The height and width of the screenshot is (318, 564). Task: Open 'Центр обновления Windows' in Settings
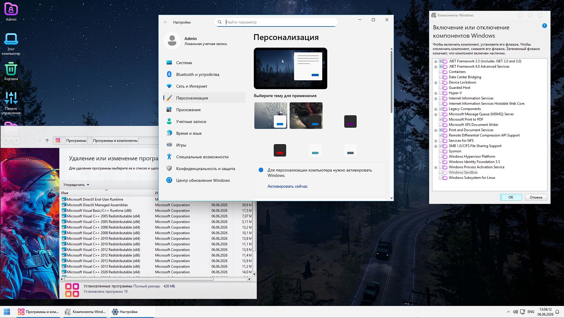[204, 180]
